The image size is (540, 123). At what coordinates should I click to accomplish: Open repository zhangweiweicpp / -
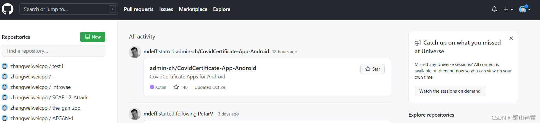pyautogui.click(x=32, y=77)
